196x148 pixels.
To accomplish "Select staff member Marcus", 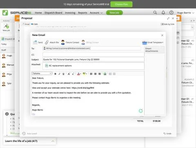I will tap(8, 65).
